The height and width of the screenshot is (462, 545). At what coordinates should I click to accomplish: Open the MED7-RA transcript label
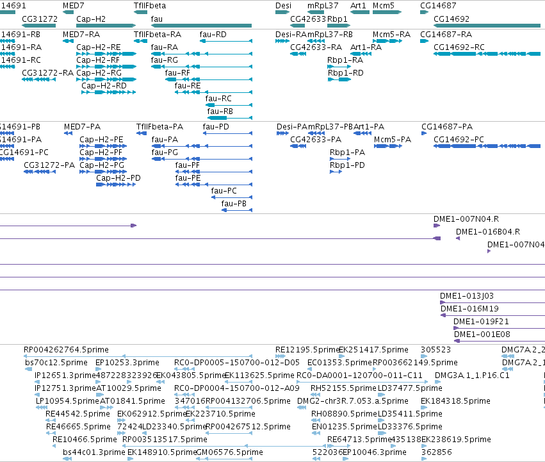click(81, 35)
